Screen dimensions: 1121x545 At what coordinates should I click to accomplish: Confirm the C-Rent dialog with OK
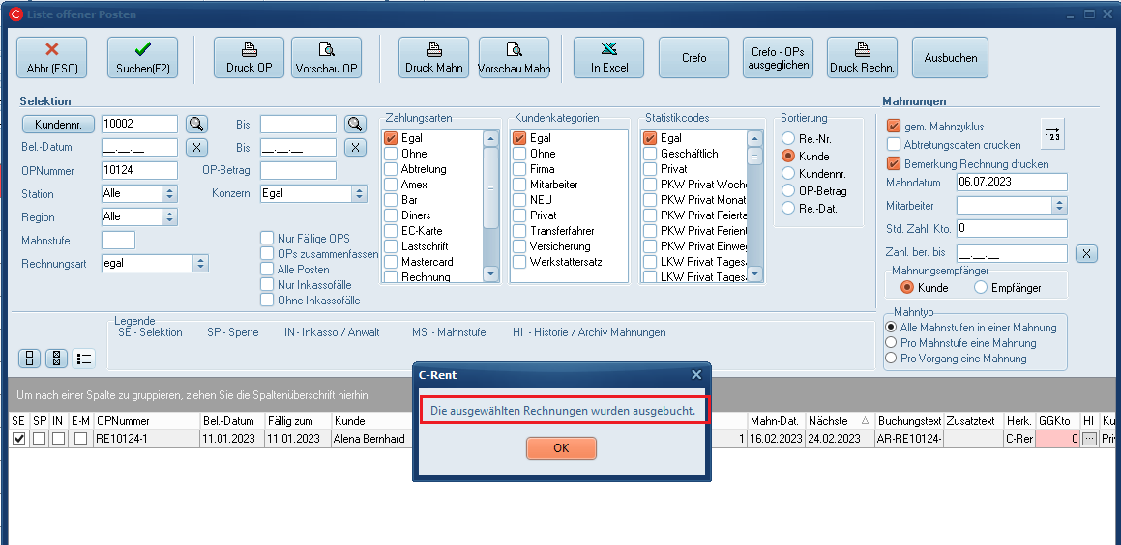tap(561, 448)
